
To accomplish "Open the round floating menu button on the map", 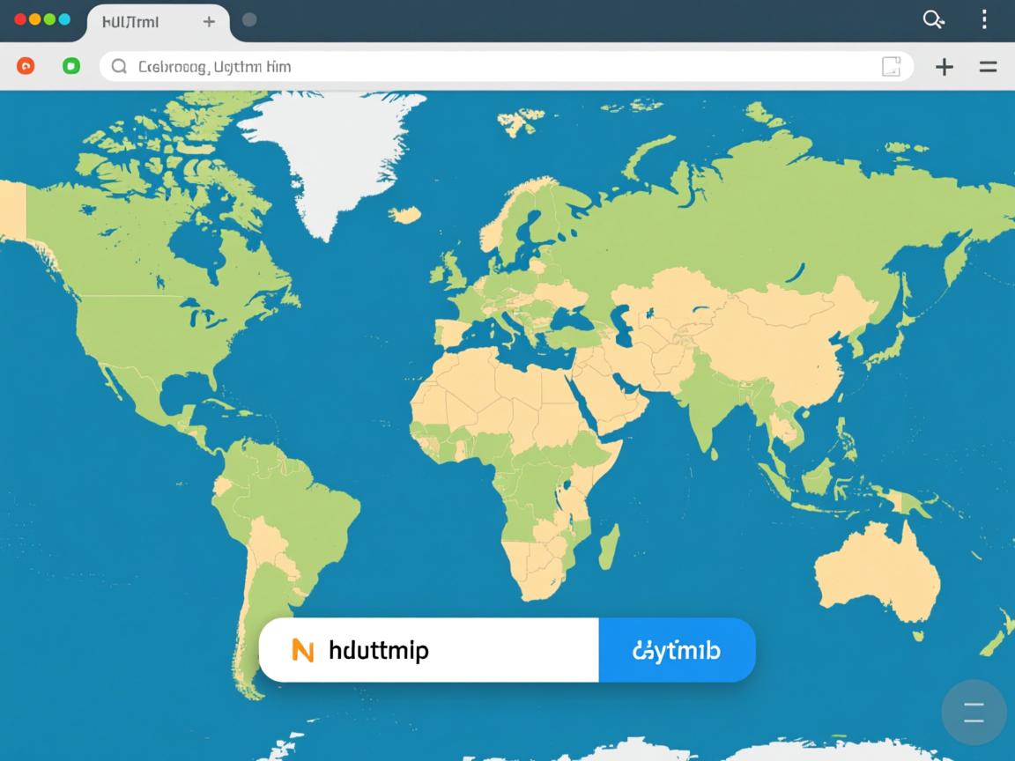I will [974, 713].
